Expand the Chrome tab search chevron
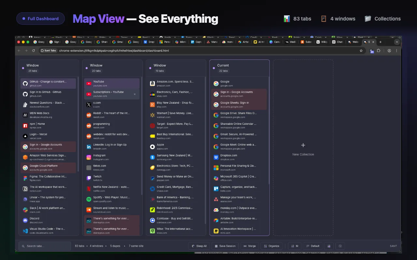 (x=396, y=42)
